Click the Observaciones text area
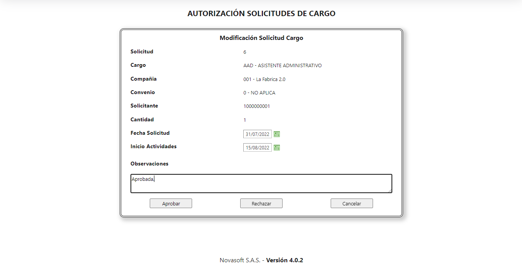Viewport: 522px width, 268px height. tap(261, 184)
